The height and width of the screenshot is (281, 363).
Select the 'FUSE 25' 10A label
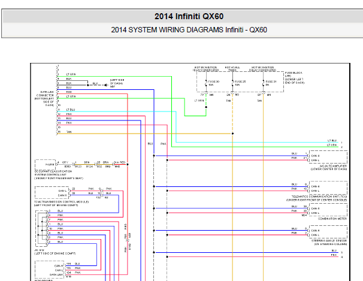tap(240, 83)
